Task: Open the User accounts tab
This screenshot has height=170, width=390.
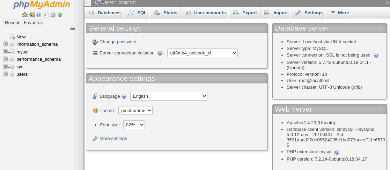Action: [205, 13]
